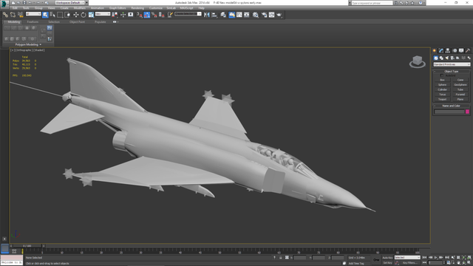The width and height of the screenshot is (473, 266).
Task: Open the Workspace Default dropdown
Action: [x=70, y=3]
